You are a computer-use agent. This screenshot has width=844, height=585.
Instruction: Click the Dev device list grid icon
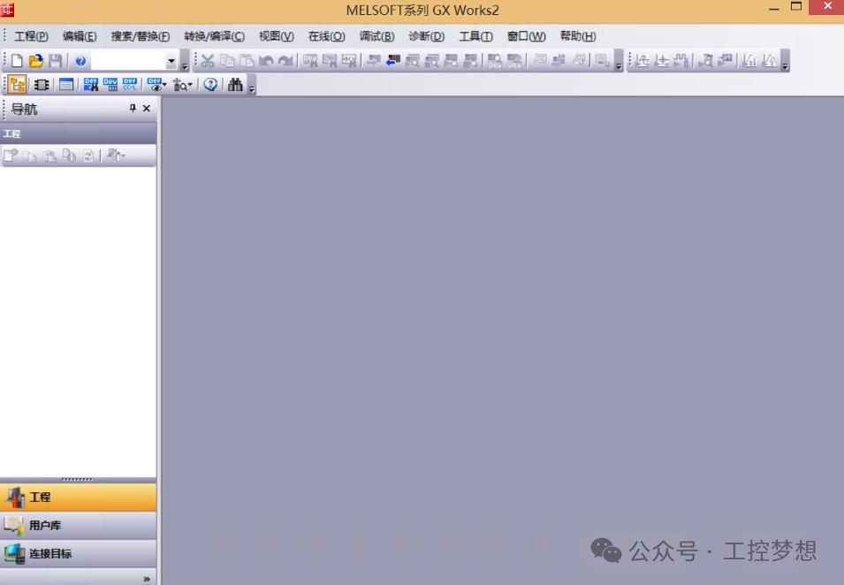pos(110,85)
